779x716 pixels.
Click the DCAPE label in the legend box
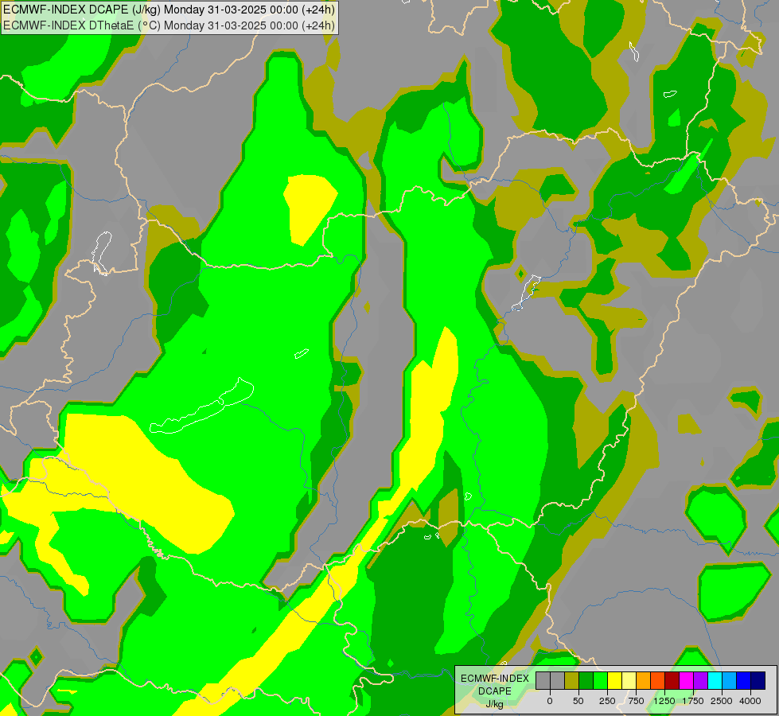[495, 691]
